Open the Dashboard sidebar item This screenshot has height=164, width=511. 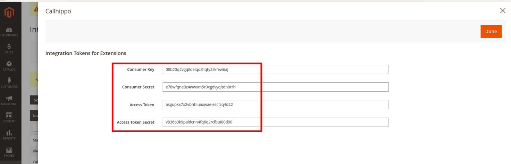click(x=9, y=32)
